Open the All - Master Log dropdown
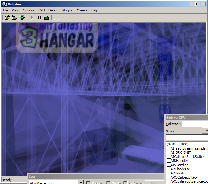Viewport: 208px width, 184px height. pos(56,182)
